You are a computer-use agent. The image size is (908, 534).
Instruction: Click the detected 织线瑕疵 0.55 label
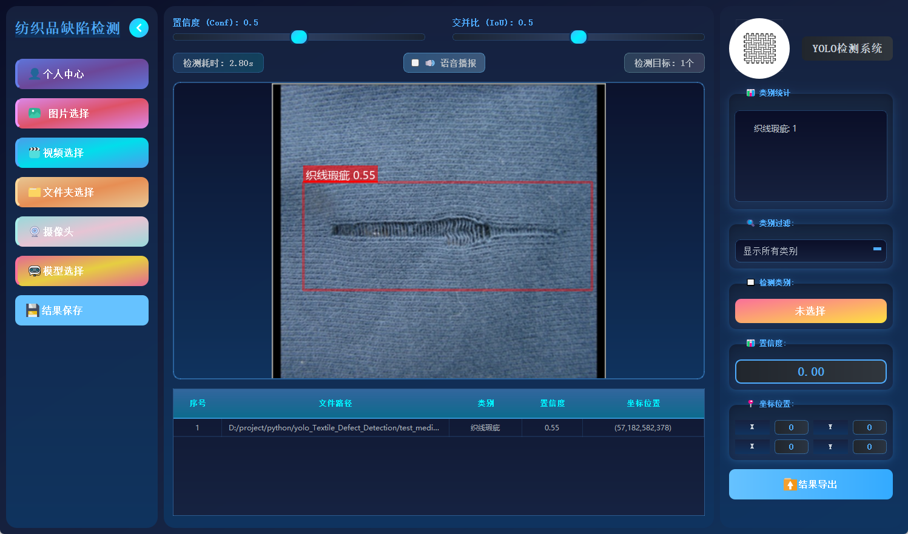tap(340, 175)
